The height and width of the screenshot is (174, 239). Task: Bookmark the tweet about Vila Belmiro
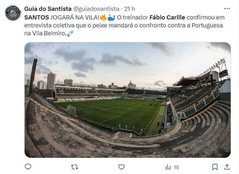(x=215, y=167)
